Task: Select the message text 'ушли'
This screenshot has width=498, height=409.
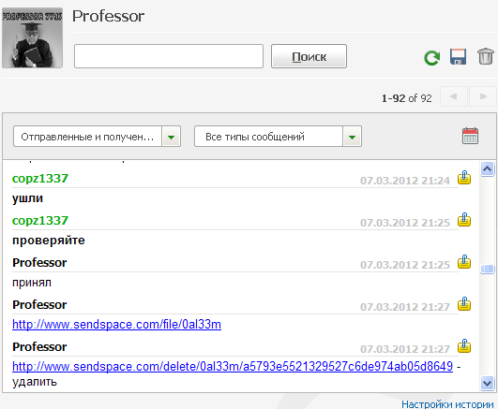Action: 27,198
